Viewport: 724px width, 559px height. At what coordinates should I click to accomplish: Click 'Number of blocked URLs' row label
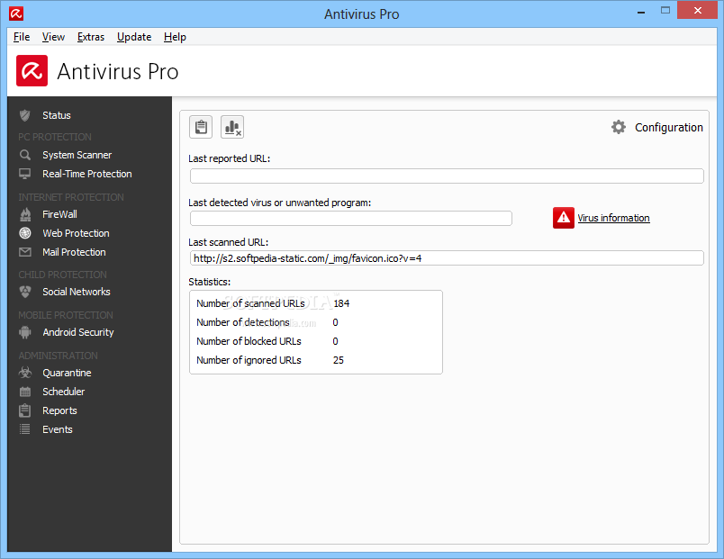249,341
